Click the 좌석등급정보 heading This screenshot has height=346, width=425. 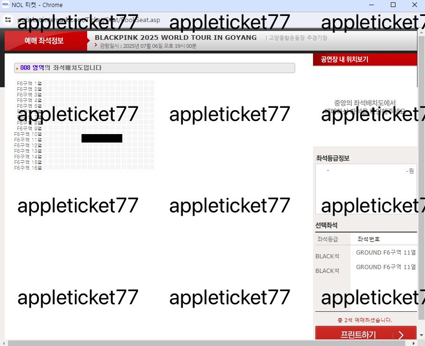[x=333, y=158]
